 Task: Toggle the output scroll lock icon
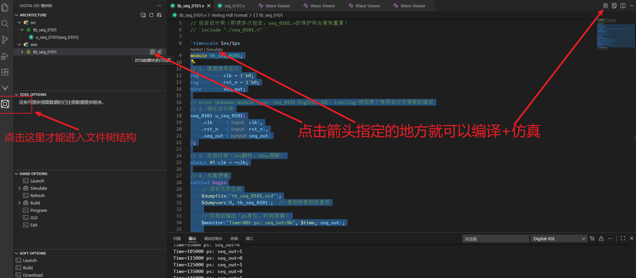[x=601, y=239]
